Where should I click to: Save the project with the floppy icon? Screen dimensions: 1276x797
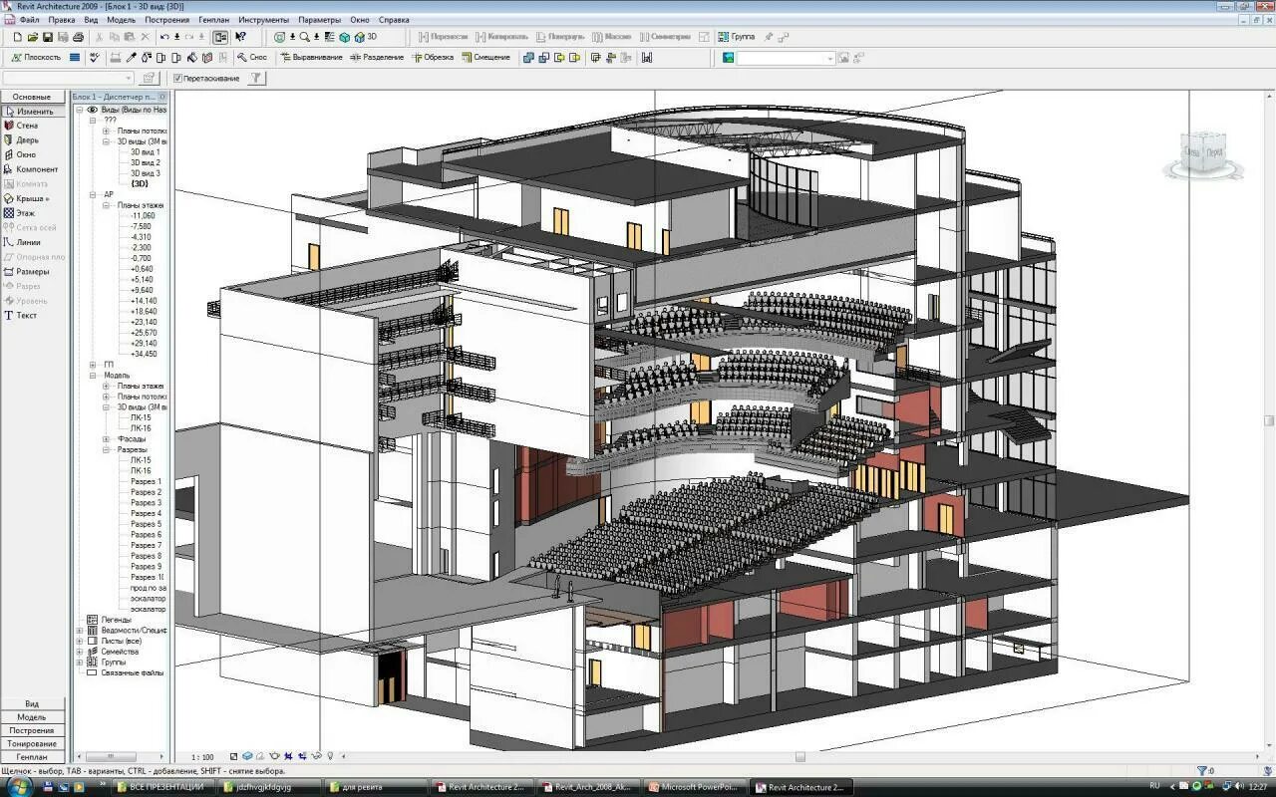coord(48,37)
